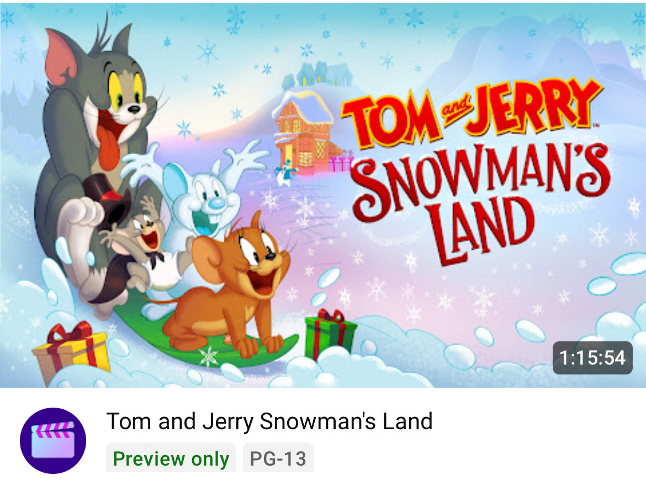Viewport: 646px width, 496px height.
Task: Click Jerry the mouse on the sled
Action: [x=231, y=284]
